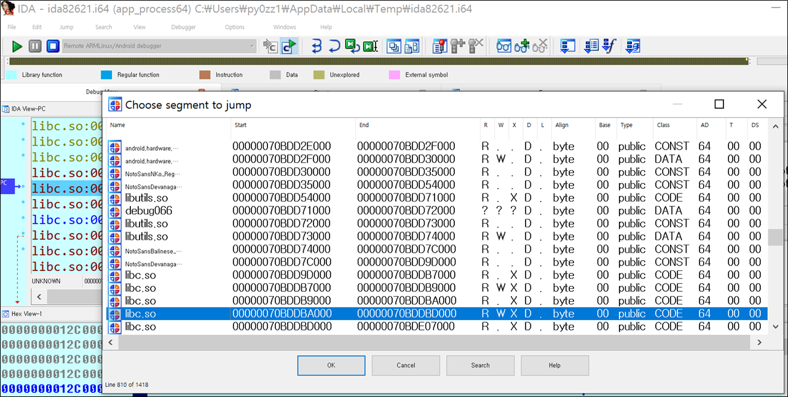Select libc.so segment starting at 00000070BDD9D000
The height and width of the screenshot is (397, 788).
436,275
